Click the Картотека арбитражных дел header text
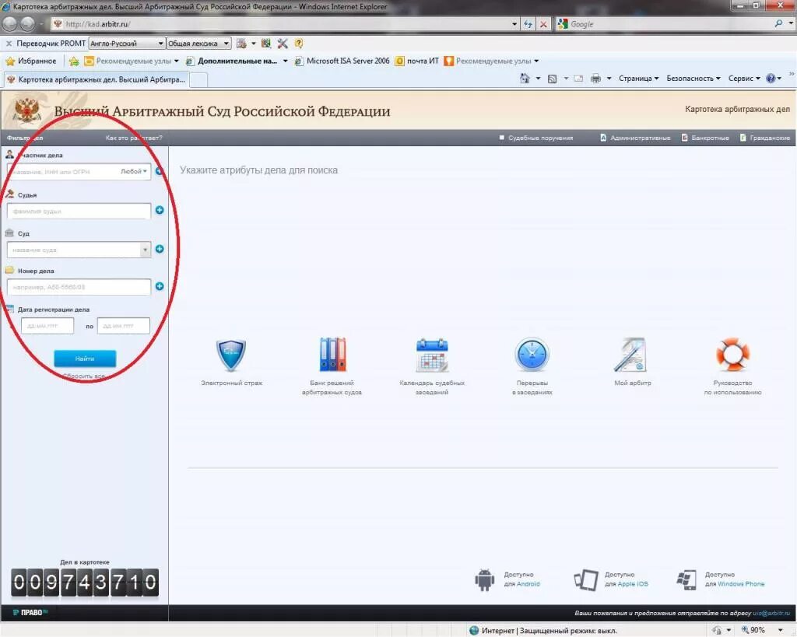 737,109
